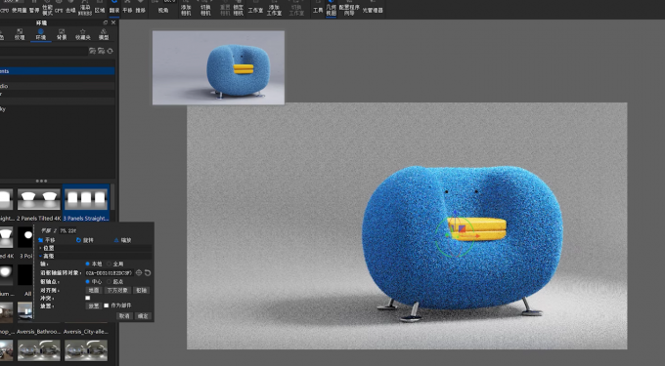Viewport: 665px width, 366px height.
Task: Click the library search input field
Action: [43, 51]
